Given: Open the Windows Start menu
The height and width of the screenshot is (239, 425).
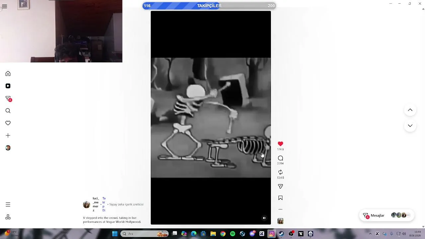Looking at the screenshot, I should coord(115,234).
